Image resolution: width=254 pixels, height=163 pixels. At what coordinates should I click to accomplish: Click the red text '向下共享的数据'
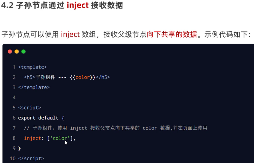pos(172,34)
